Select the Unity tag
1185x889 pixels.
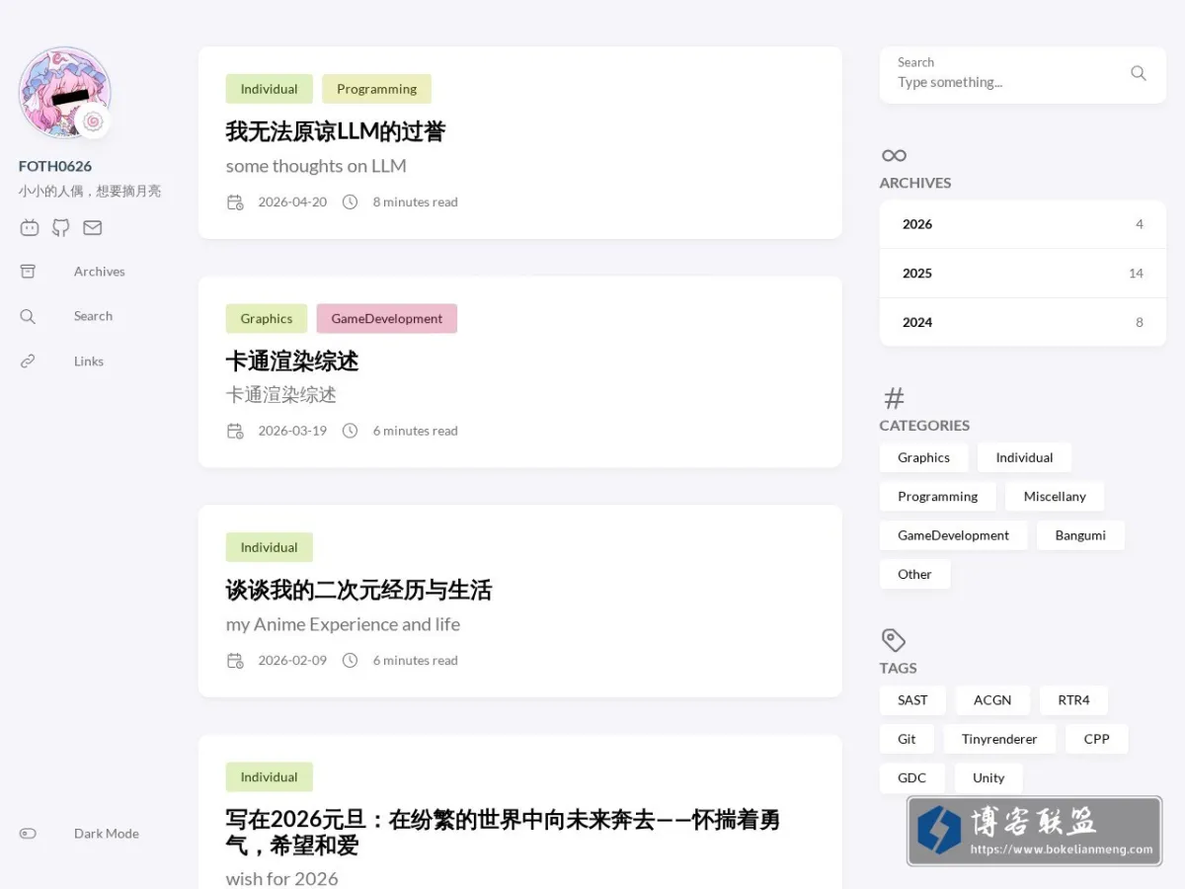tap(988, 778)
